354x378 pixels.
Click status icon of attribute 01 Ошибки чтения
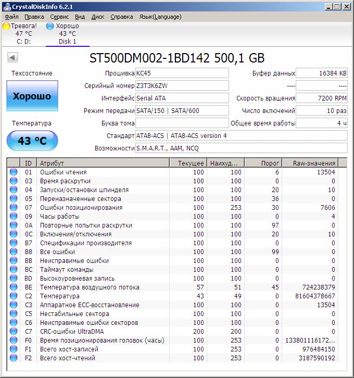[14, 172]
